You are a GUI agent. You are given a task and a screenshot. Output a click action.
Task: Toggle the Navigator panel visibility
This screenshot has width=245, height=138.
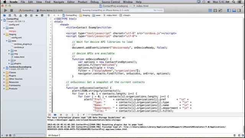229,10
